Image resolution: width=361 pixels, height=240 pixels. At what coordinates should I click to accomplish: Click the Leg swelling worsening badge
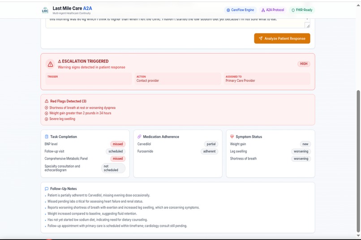(301, 152)
